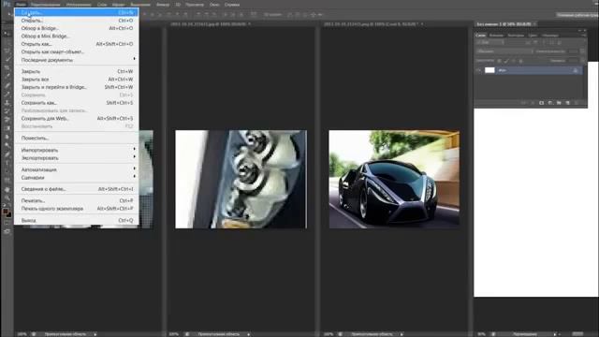Select the Clone Stamp tool

[7, 102]
